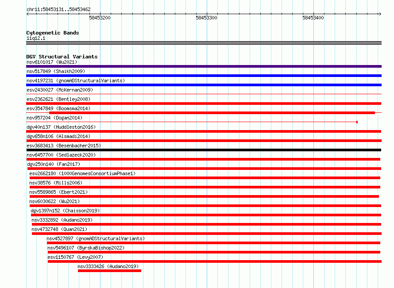Screen dimensions: 394x288
Task: Click the DGV Structural Variants track title
Action: (62, 57)
